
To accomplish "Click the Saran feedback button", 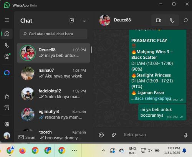I will pyautogui.click(x=27, y=137).
